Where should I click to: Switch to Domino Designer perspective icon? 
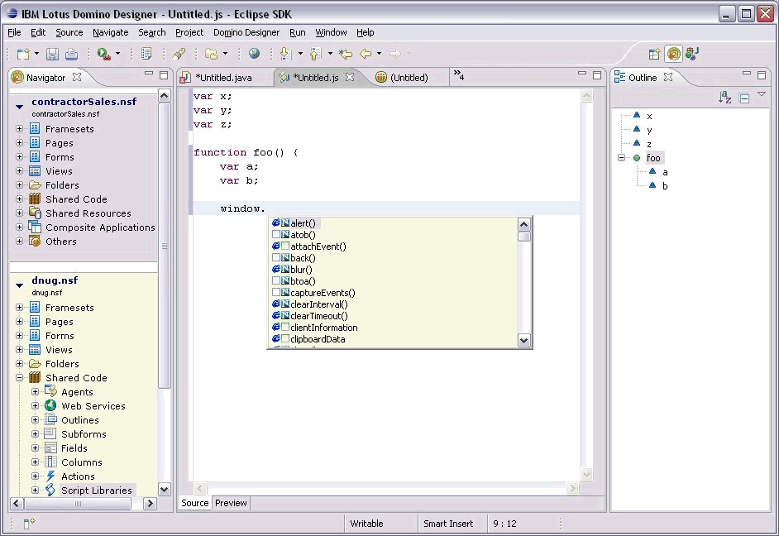pyautogui.click(x=674, y=54)
